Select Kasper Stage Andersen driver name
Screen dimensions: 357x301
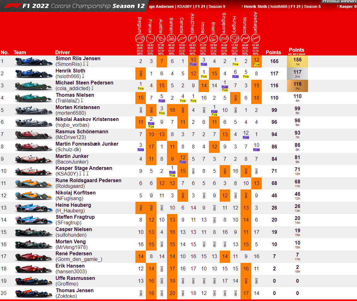tap(84, 168)
